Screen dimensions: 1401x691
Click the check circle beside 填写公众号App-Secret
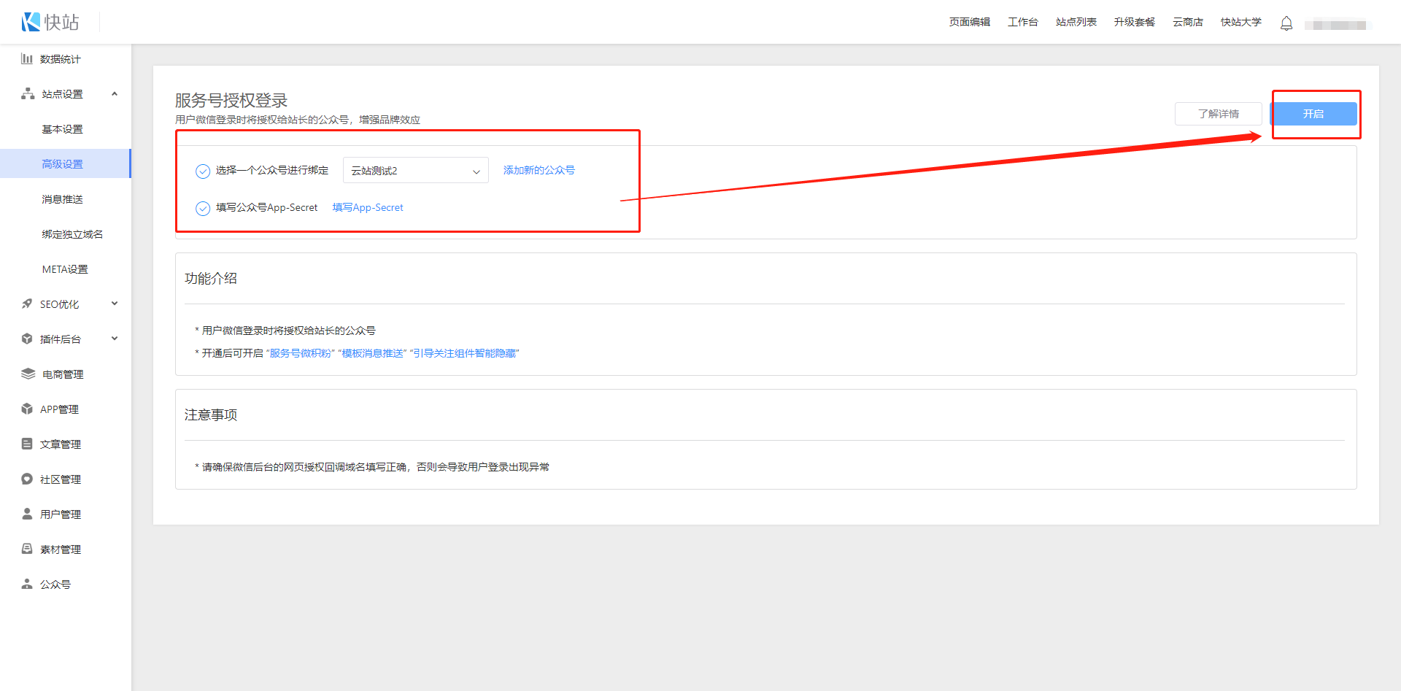pyautogui.click(x=203, y=209)
